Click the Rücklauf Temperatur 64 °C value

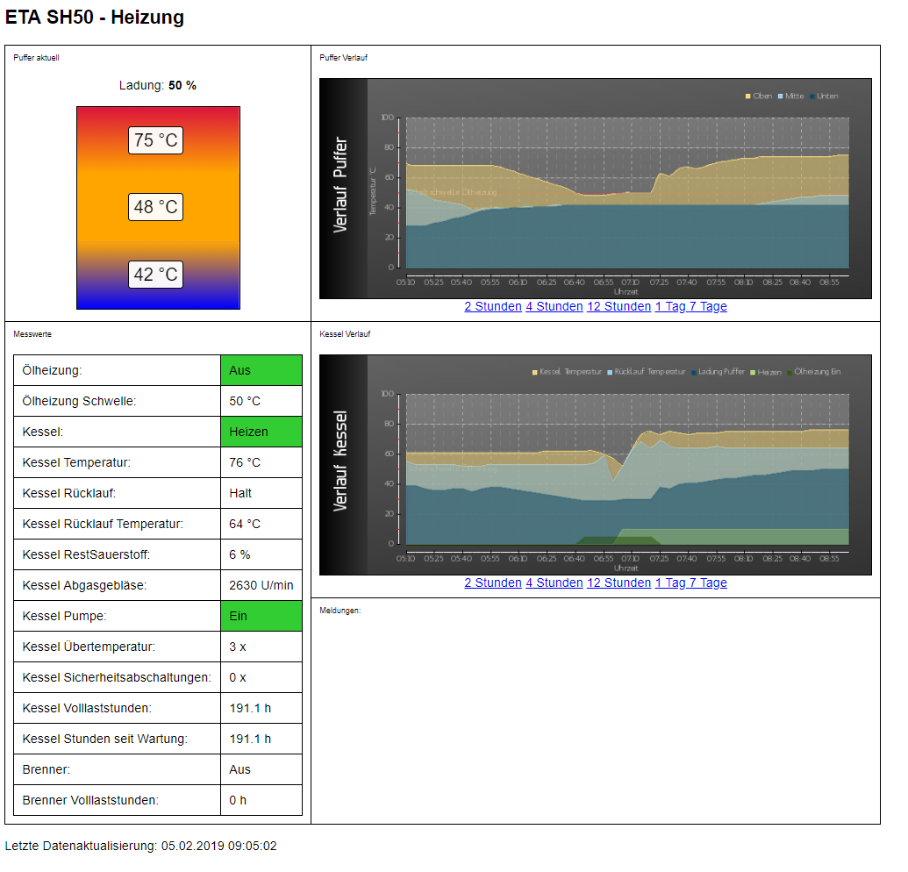click(x=261, y=524)
